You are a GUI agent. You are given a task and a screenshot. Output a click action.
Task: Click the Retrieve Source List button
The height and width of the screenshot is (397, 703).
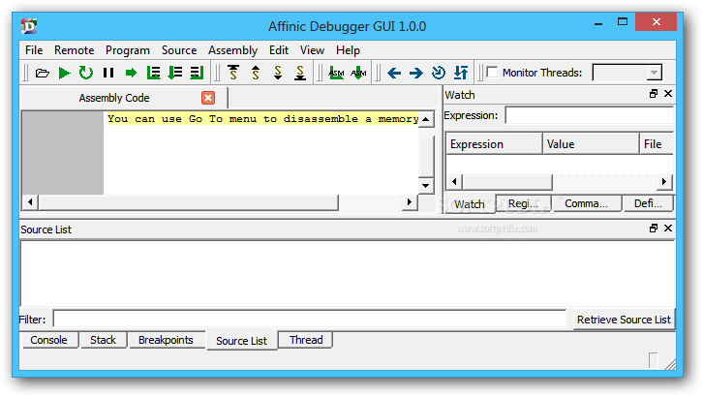click(x=624, y=320)
